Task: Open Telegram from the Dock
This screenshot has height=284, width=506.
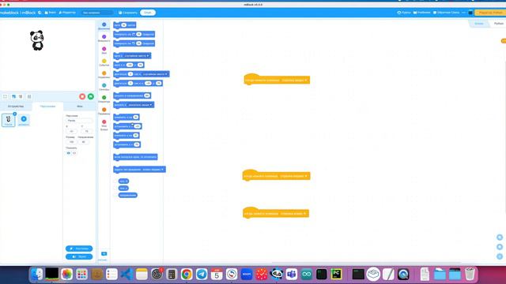Action: pyautogui.click(x=202, y=275)
